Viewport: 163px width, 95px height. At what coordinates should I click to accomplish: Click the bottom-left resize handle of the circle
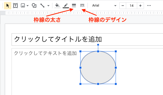(x=80, y=84)
